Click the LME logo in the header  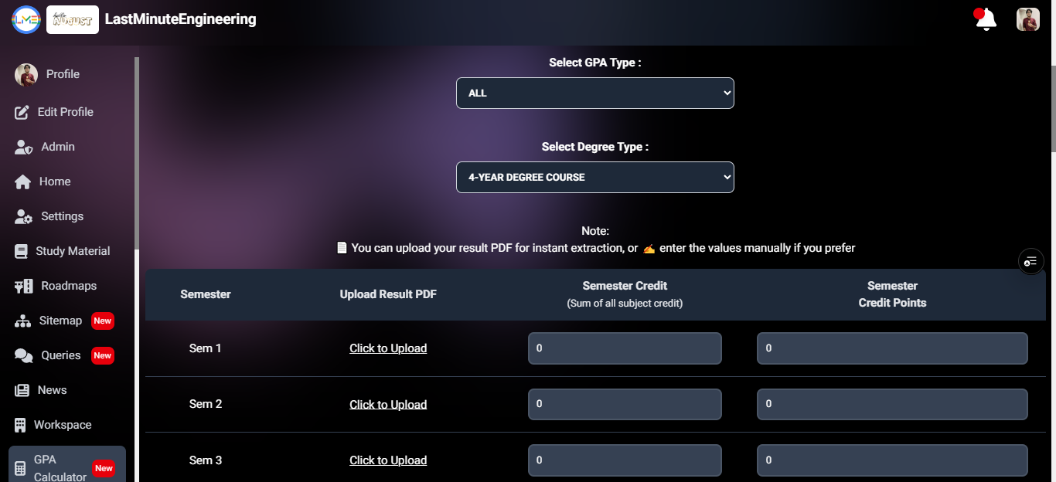point(26,19)
